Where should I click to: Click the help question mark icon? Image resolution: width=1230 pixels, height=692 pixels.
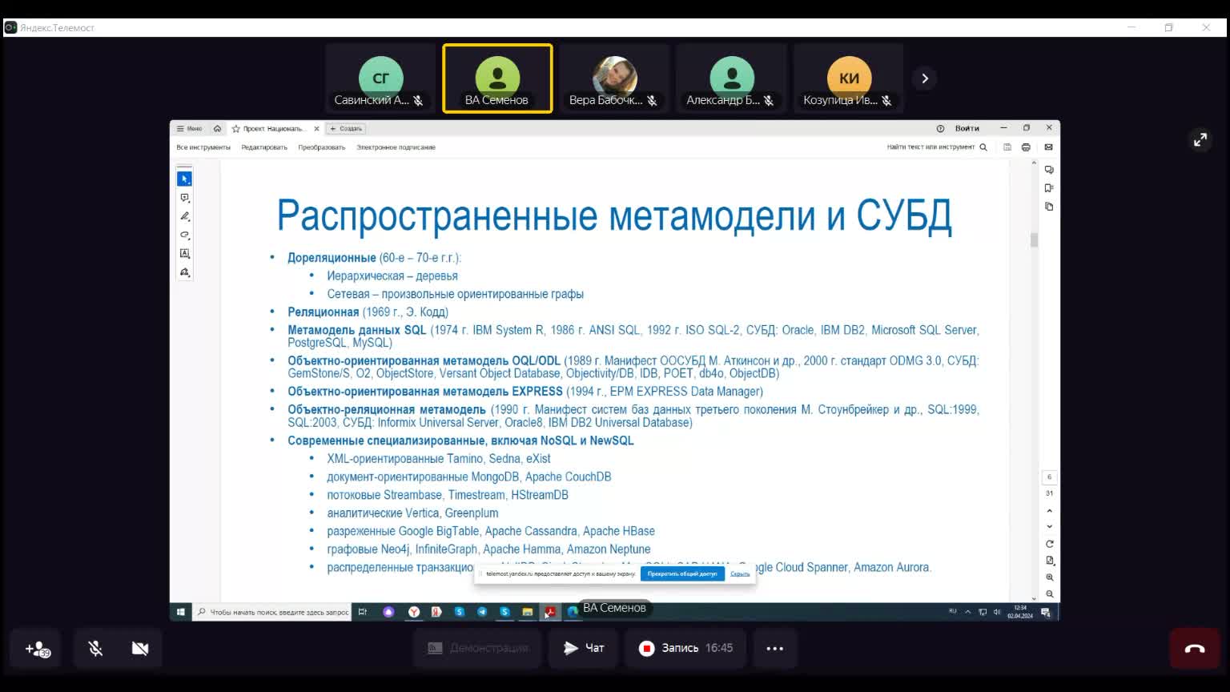tap(940, 128)
